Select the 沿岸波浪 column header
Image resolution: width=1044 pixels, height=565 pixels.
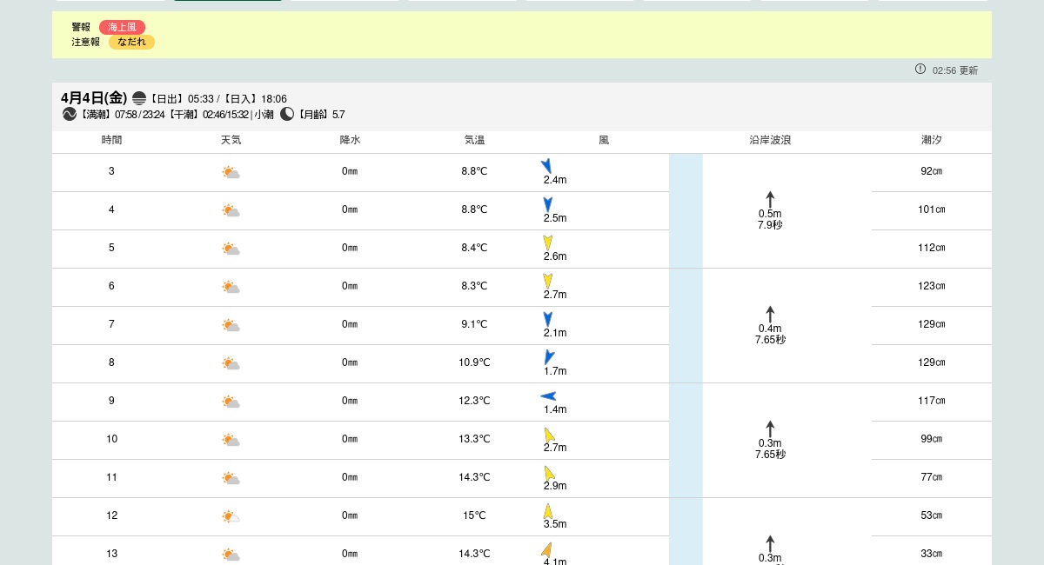pos(770,140)
